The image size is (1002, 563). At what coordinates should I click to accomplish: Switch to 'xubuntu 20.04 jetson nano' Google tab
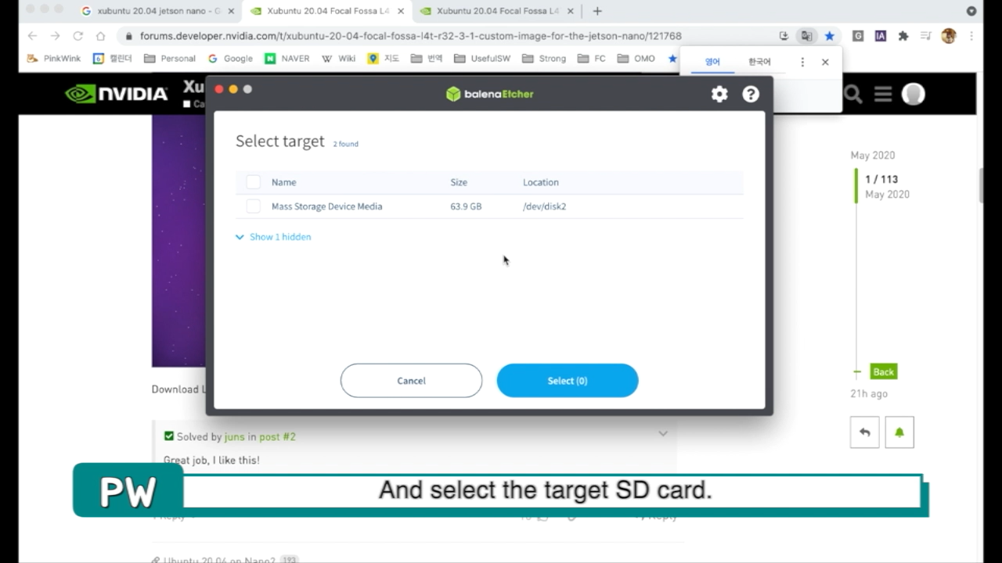(x=158, y=11)
